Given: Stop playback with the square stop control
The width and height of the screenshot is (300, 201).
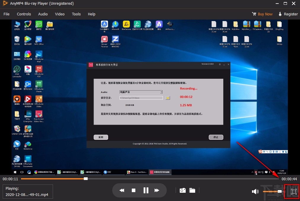Looking at the screenshot, I should [x=133, y=190].
